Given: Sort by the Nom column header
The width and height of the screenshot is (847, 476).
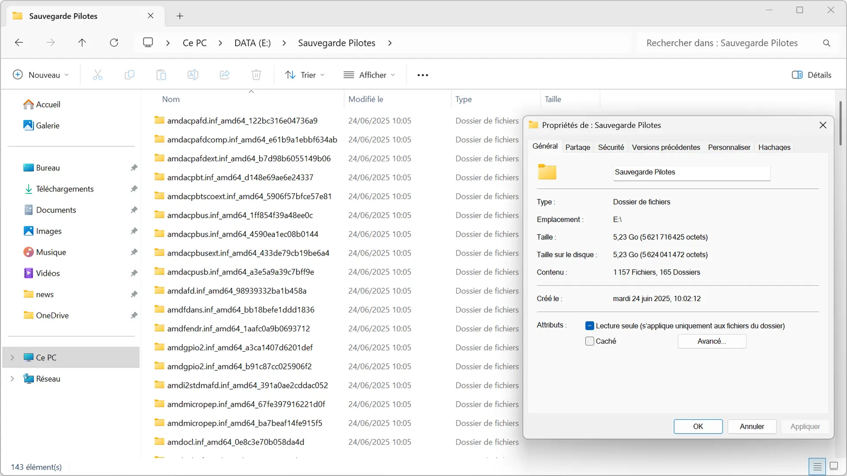Looking at the screenshot, I should tap(171, 99).
